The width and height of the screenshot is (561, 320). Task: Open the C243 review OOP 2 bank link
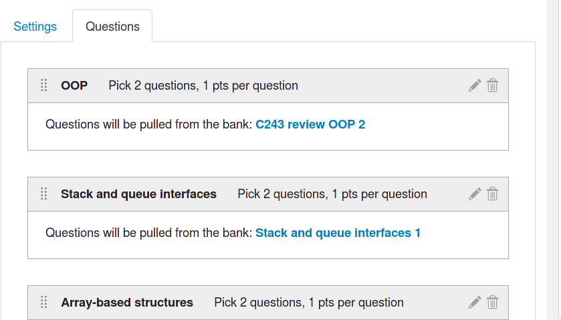(310, 125)
